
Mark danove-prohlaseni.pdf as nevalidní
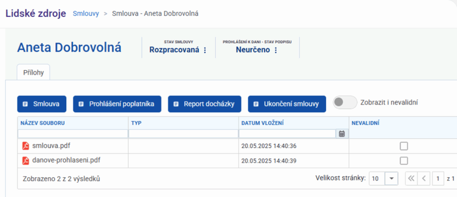tap(404, 160)
